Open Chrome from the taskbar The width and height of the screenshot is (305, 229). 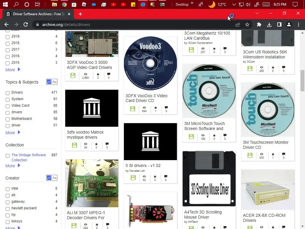point(64,4)
